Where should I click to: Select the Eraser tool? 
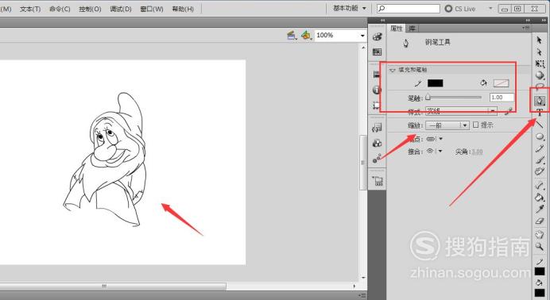click(x=540, y=221)
